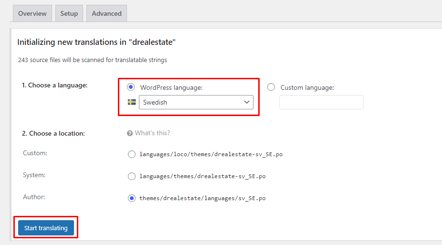Click the Swedish flag icon
This screenshot has width=442, height=245.
[132, 102]
